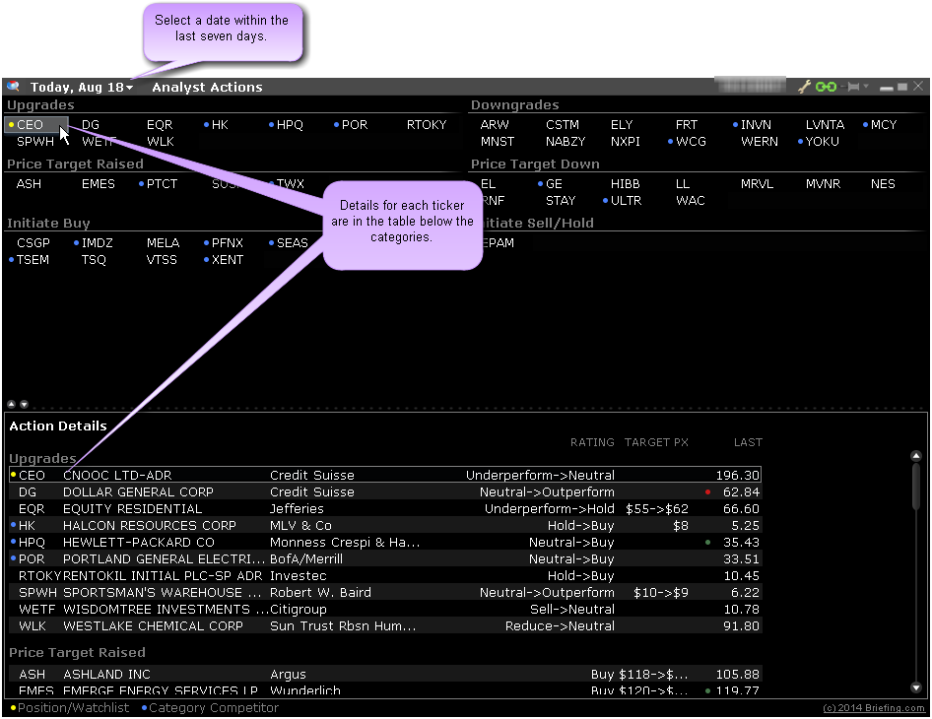
Task: Select IMDZ ticker under Initiate Buy
Action: [x=97, y=243]
